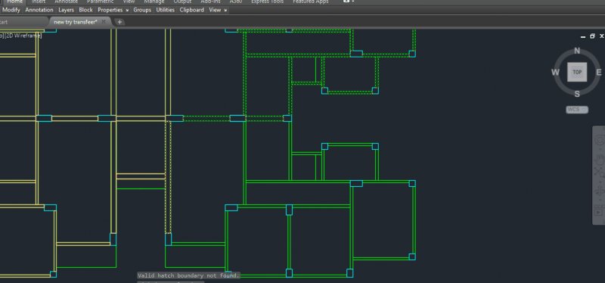Click 'Valid hatch boundary not found.' message

[188, 275]
